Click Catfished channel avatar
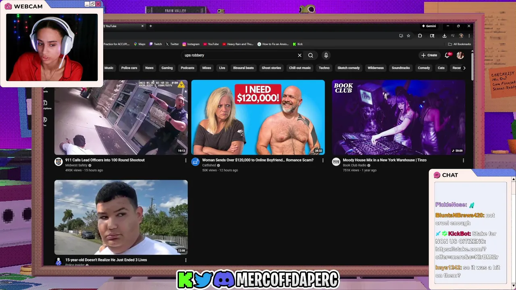 [196, 162]
